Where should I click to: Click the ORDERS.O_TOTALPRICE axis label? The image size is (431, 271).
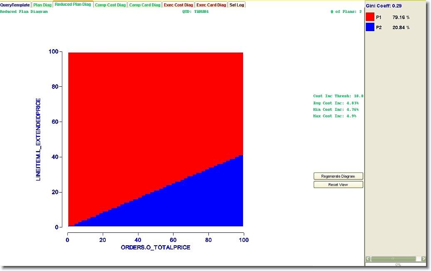tap(155, 247)
